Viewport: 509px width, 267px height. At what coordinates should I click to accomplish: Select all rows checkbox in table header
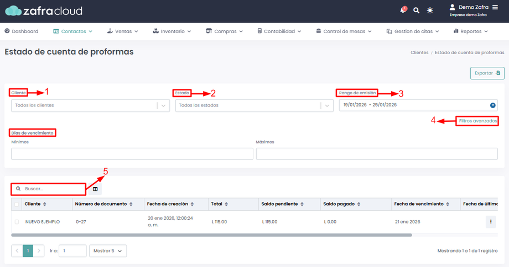coord(17,204)
